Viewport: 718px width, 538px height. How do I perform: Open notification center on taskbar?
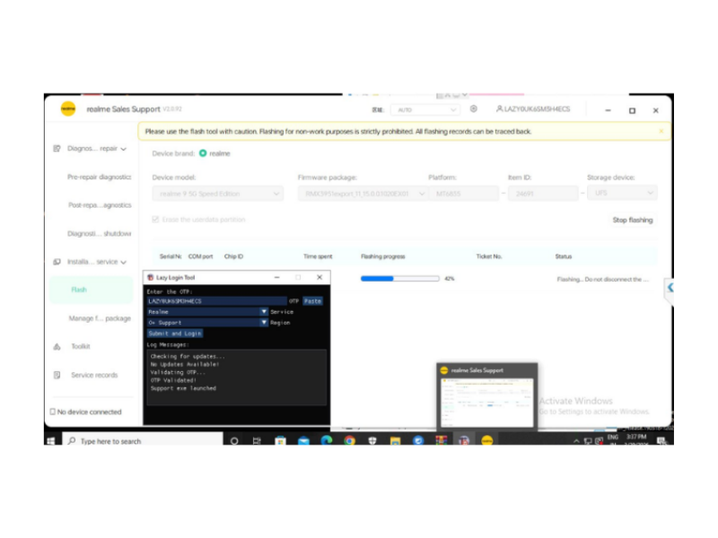(661, 440)
